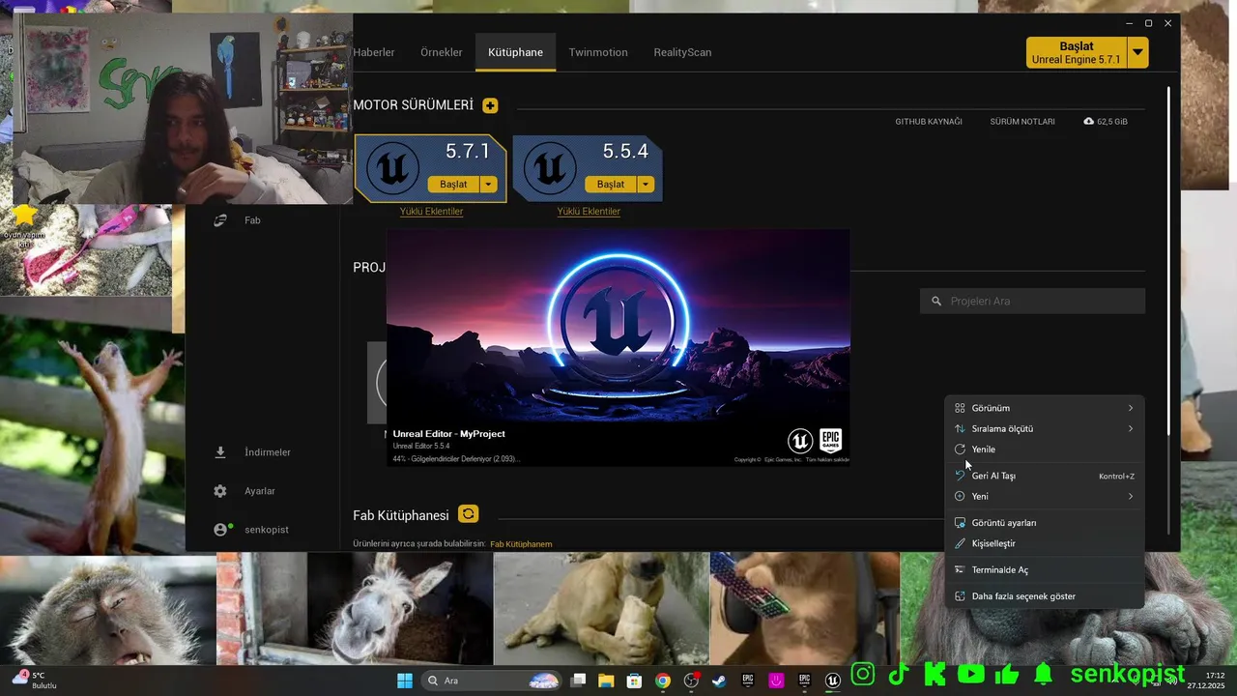Click the Unreal logo on the 5.7.1 card

click(x=392, y=168)
